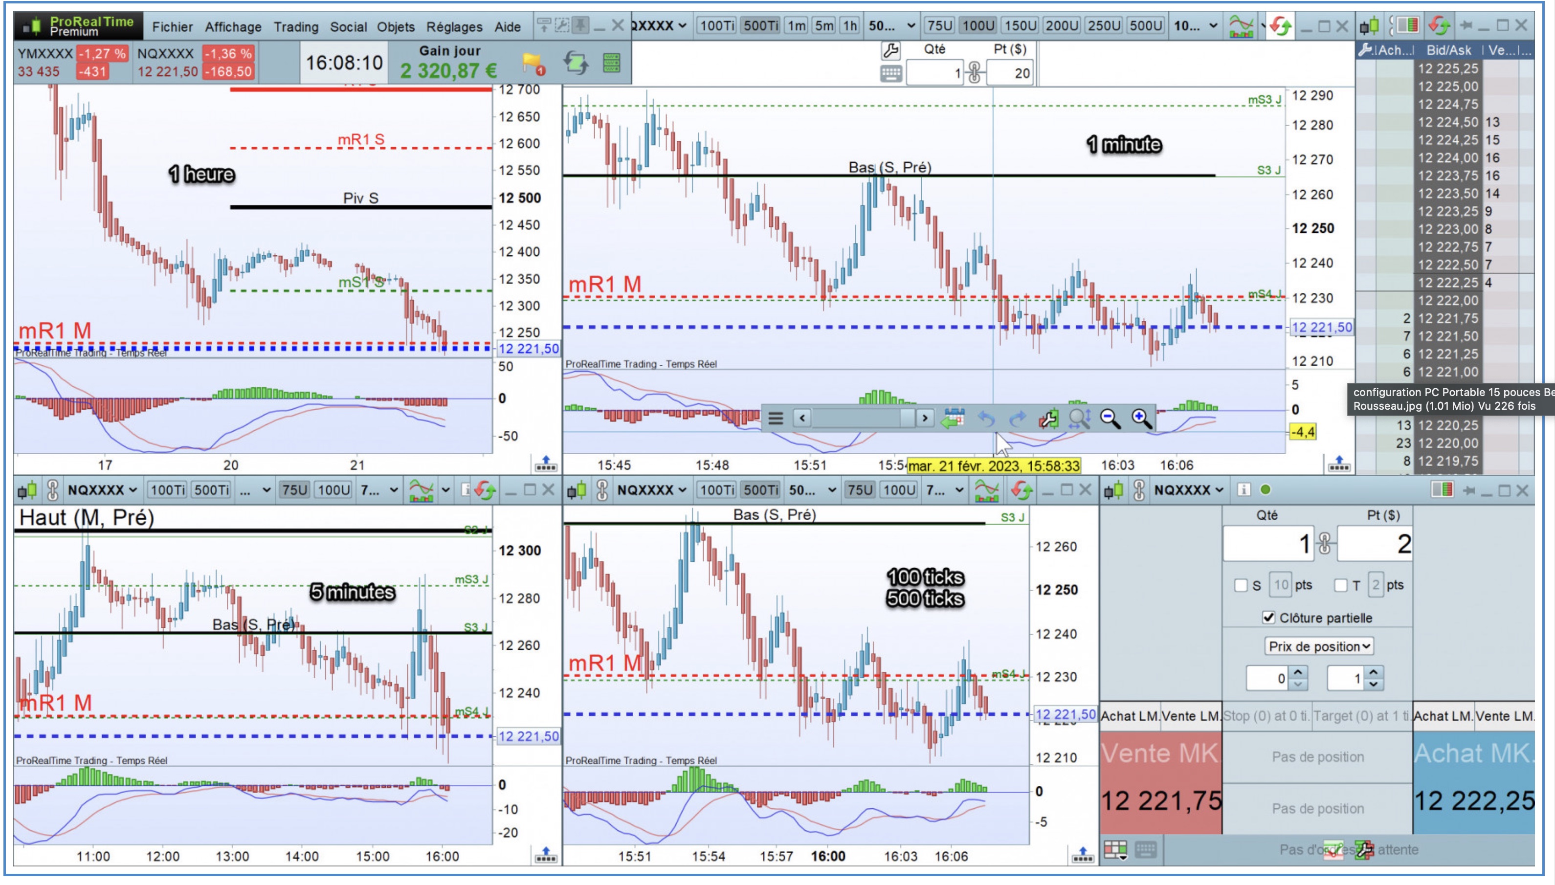Click wrench icon beside Qté field

coord(890,50)
